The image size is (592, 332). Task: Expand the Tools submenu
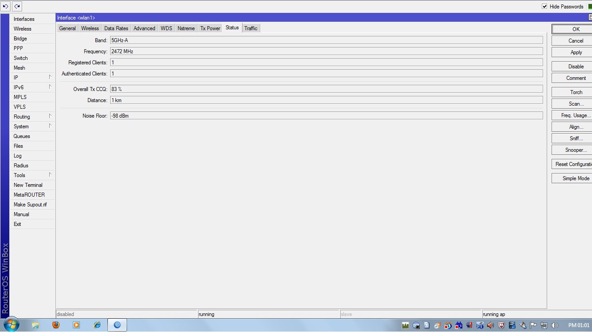pyautogui.click(x=32, y=175)
